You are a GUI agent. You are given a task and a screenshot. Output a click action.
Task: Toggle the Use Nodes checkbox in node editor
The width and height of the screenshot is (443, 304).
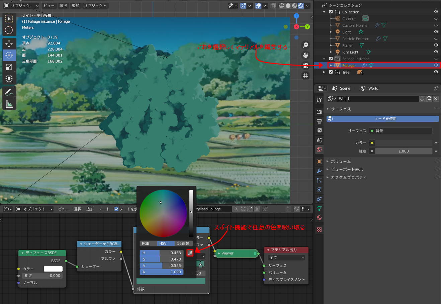[x=116, y=209]
